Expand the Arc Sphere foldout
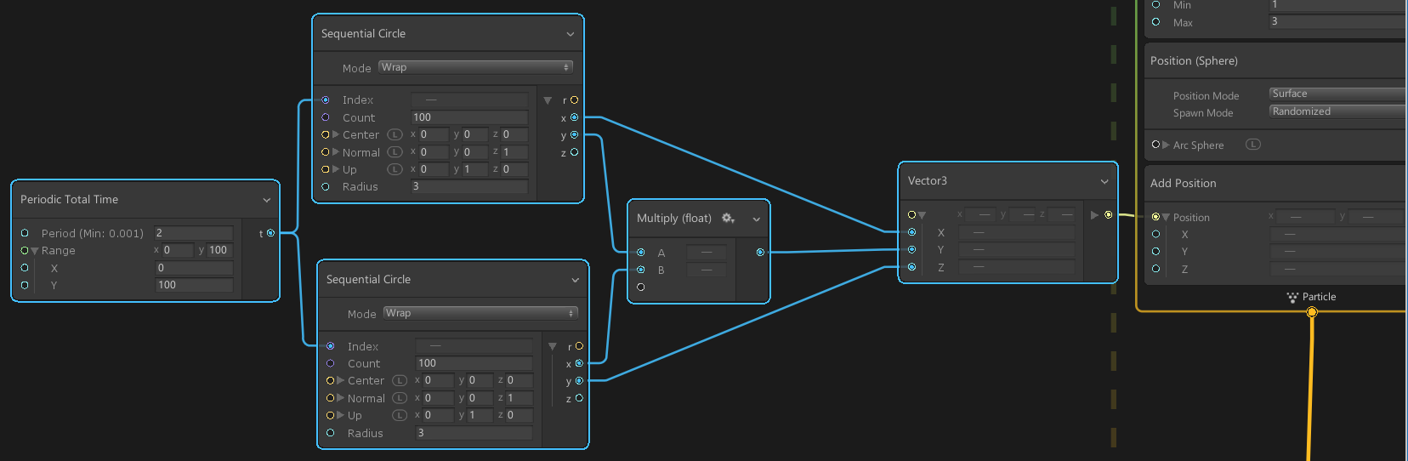 [x=1166, y=145]
